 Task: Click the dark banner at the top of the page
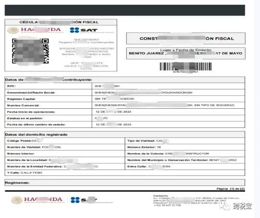(125, 10)
